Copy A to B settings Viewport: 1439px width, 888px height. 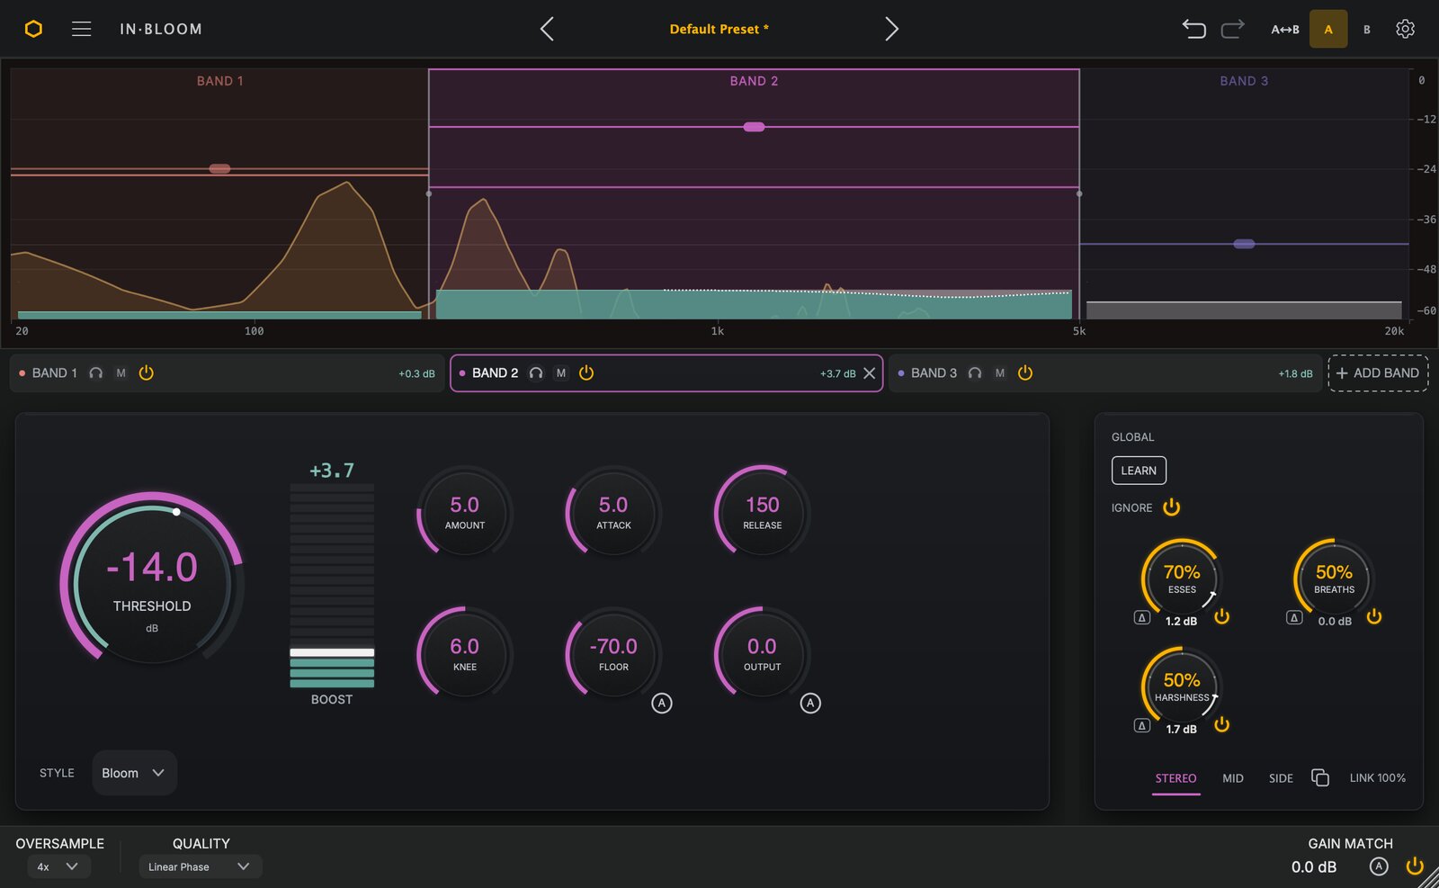[1285, 30]
